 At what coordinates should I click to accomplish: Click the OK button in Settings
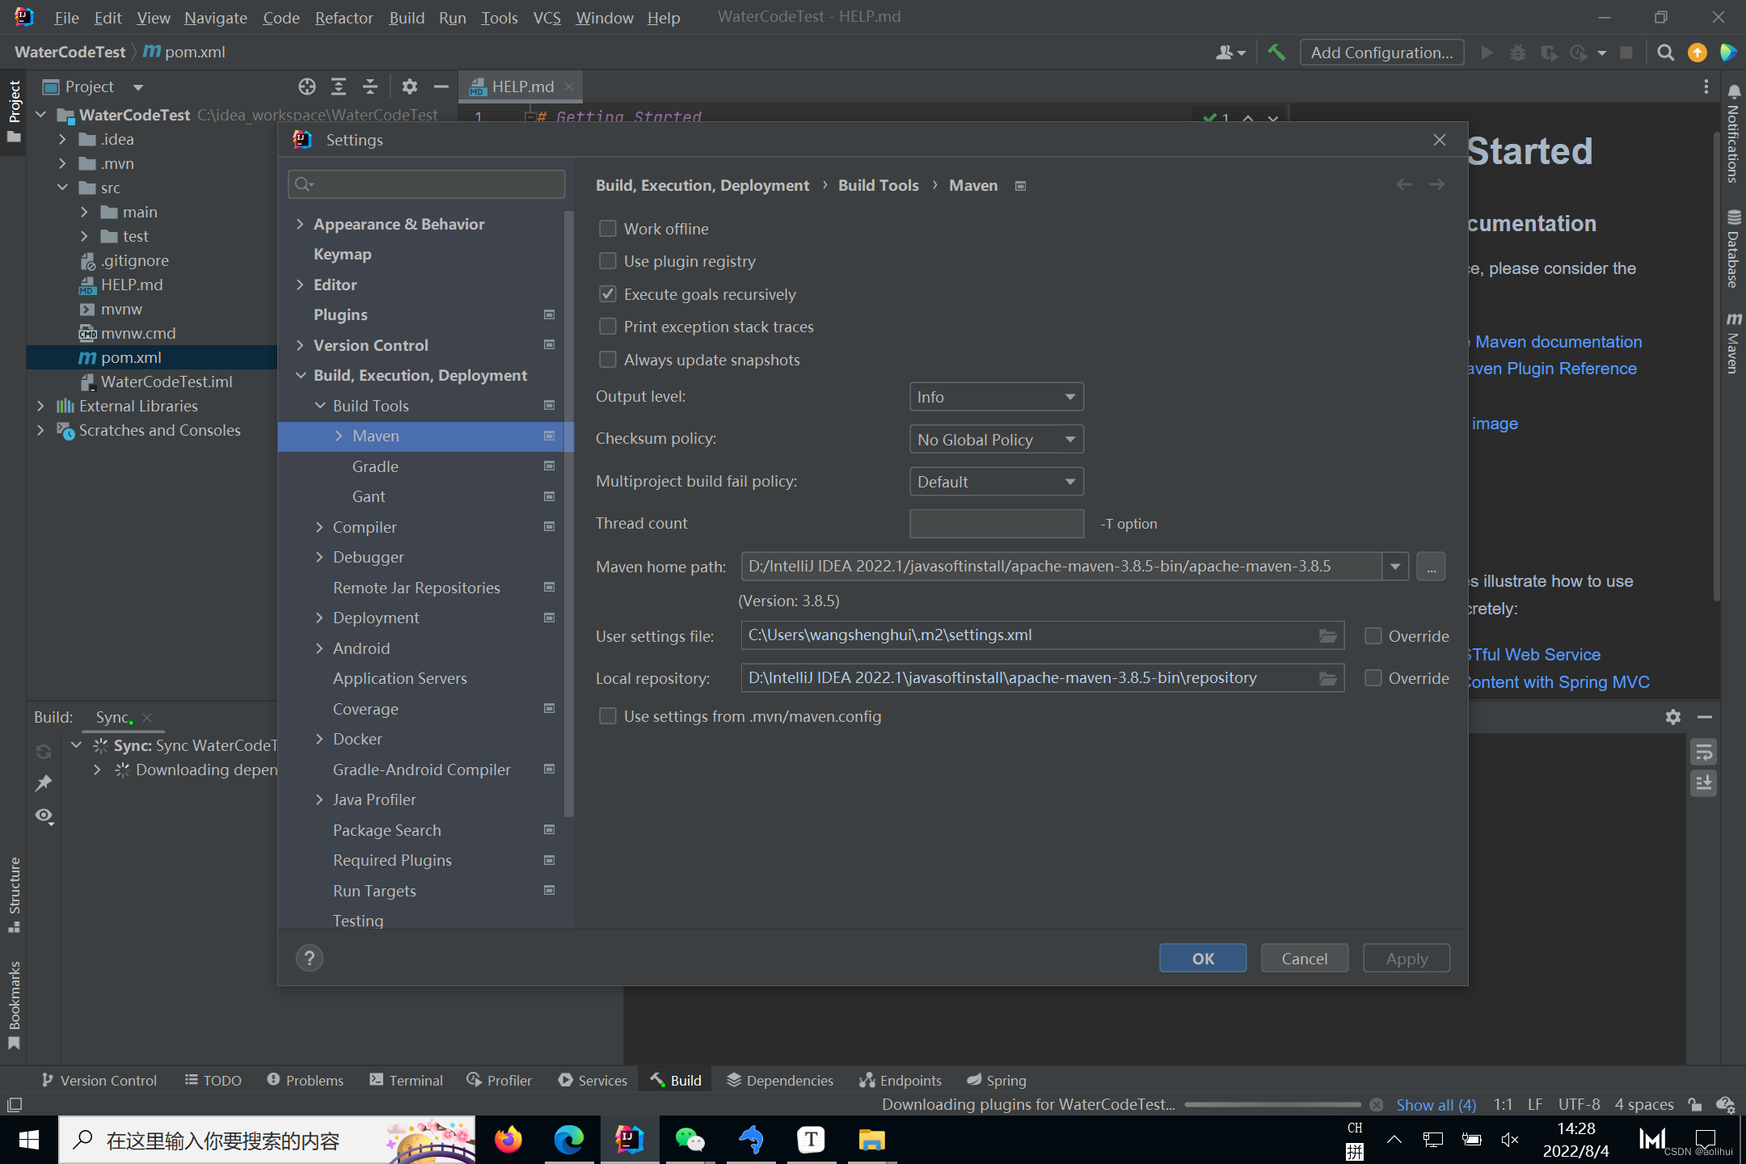click(1202, 959)
